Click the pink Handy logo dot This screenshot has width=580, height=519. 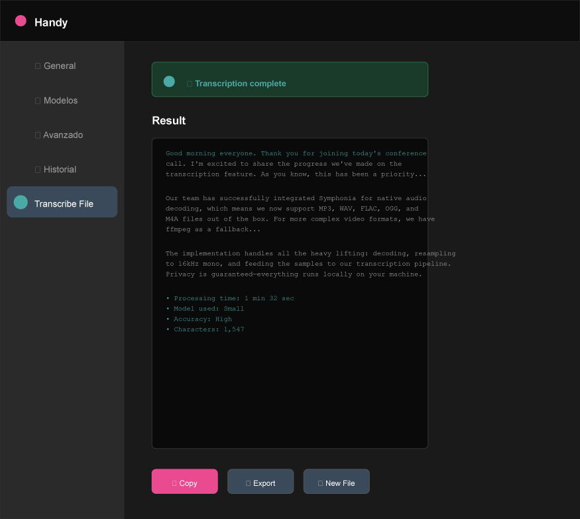(x=21, y=21)
